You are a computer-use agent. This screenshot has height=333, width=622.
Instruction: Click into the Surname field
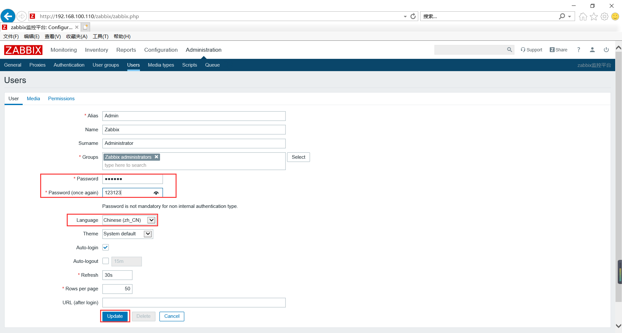click(x=194, y=143)
